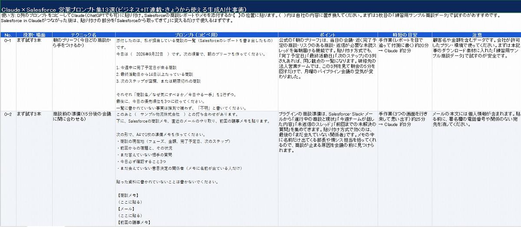Select technique cell '商談前の準備(15分後の会議に間に合わせる)'
This screenshot has width=521, height=227.
(x=83, y=169)
